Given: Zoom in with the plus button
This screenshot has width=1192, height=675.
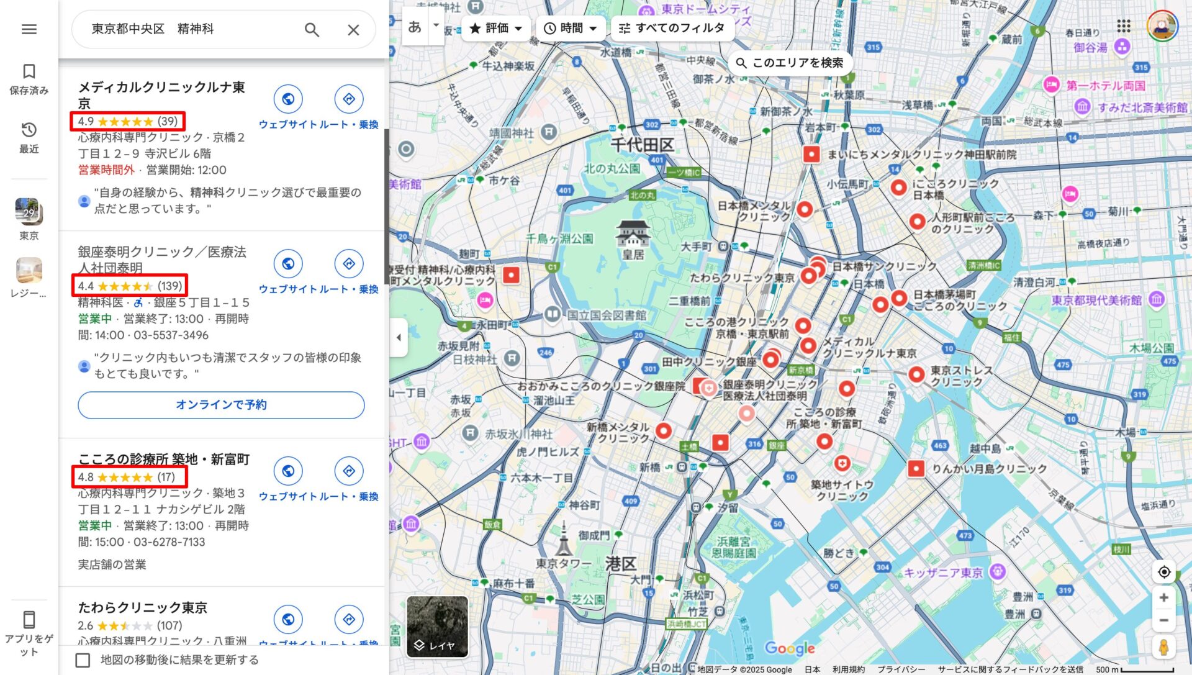Looking at the screenshot, I should click(1164, 597).
